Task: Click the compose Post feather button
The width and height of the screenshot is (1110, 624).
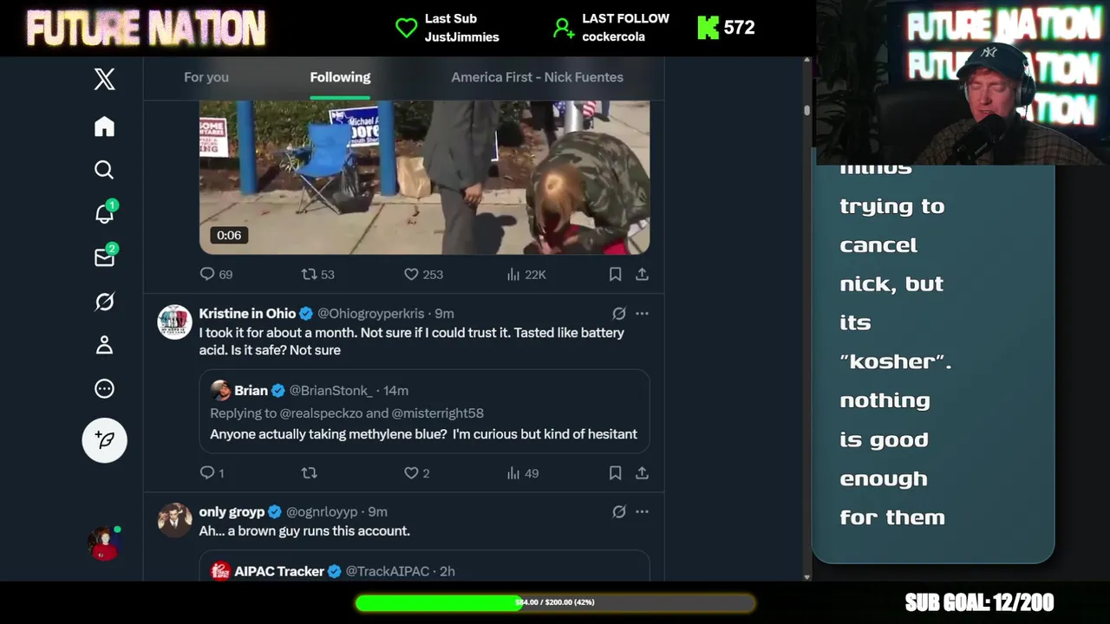Action: tap(104, 439)
